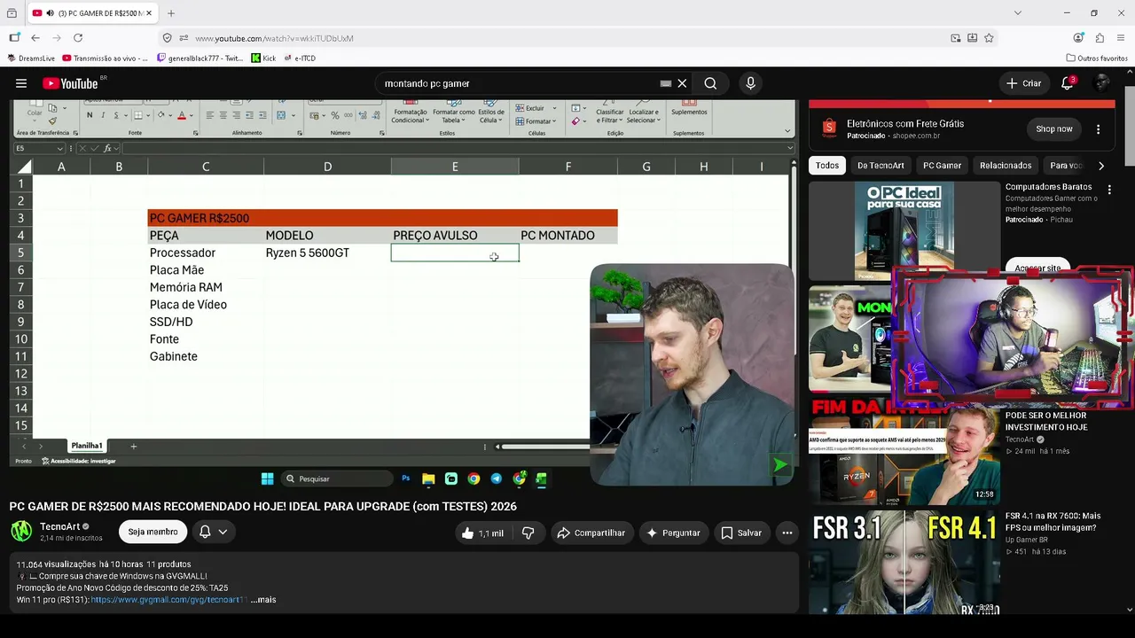
Task: Open the gvgmall.com link in description
Action: pyautogui.click(x=168, y=600)
